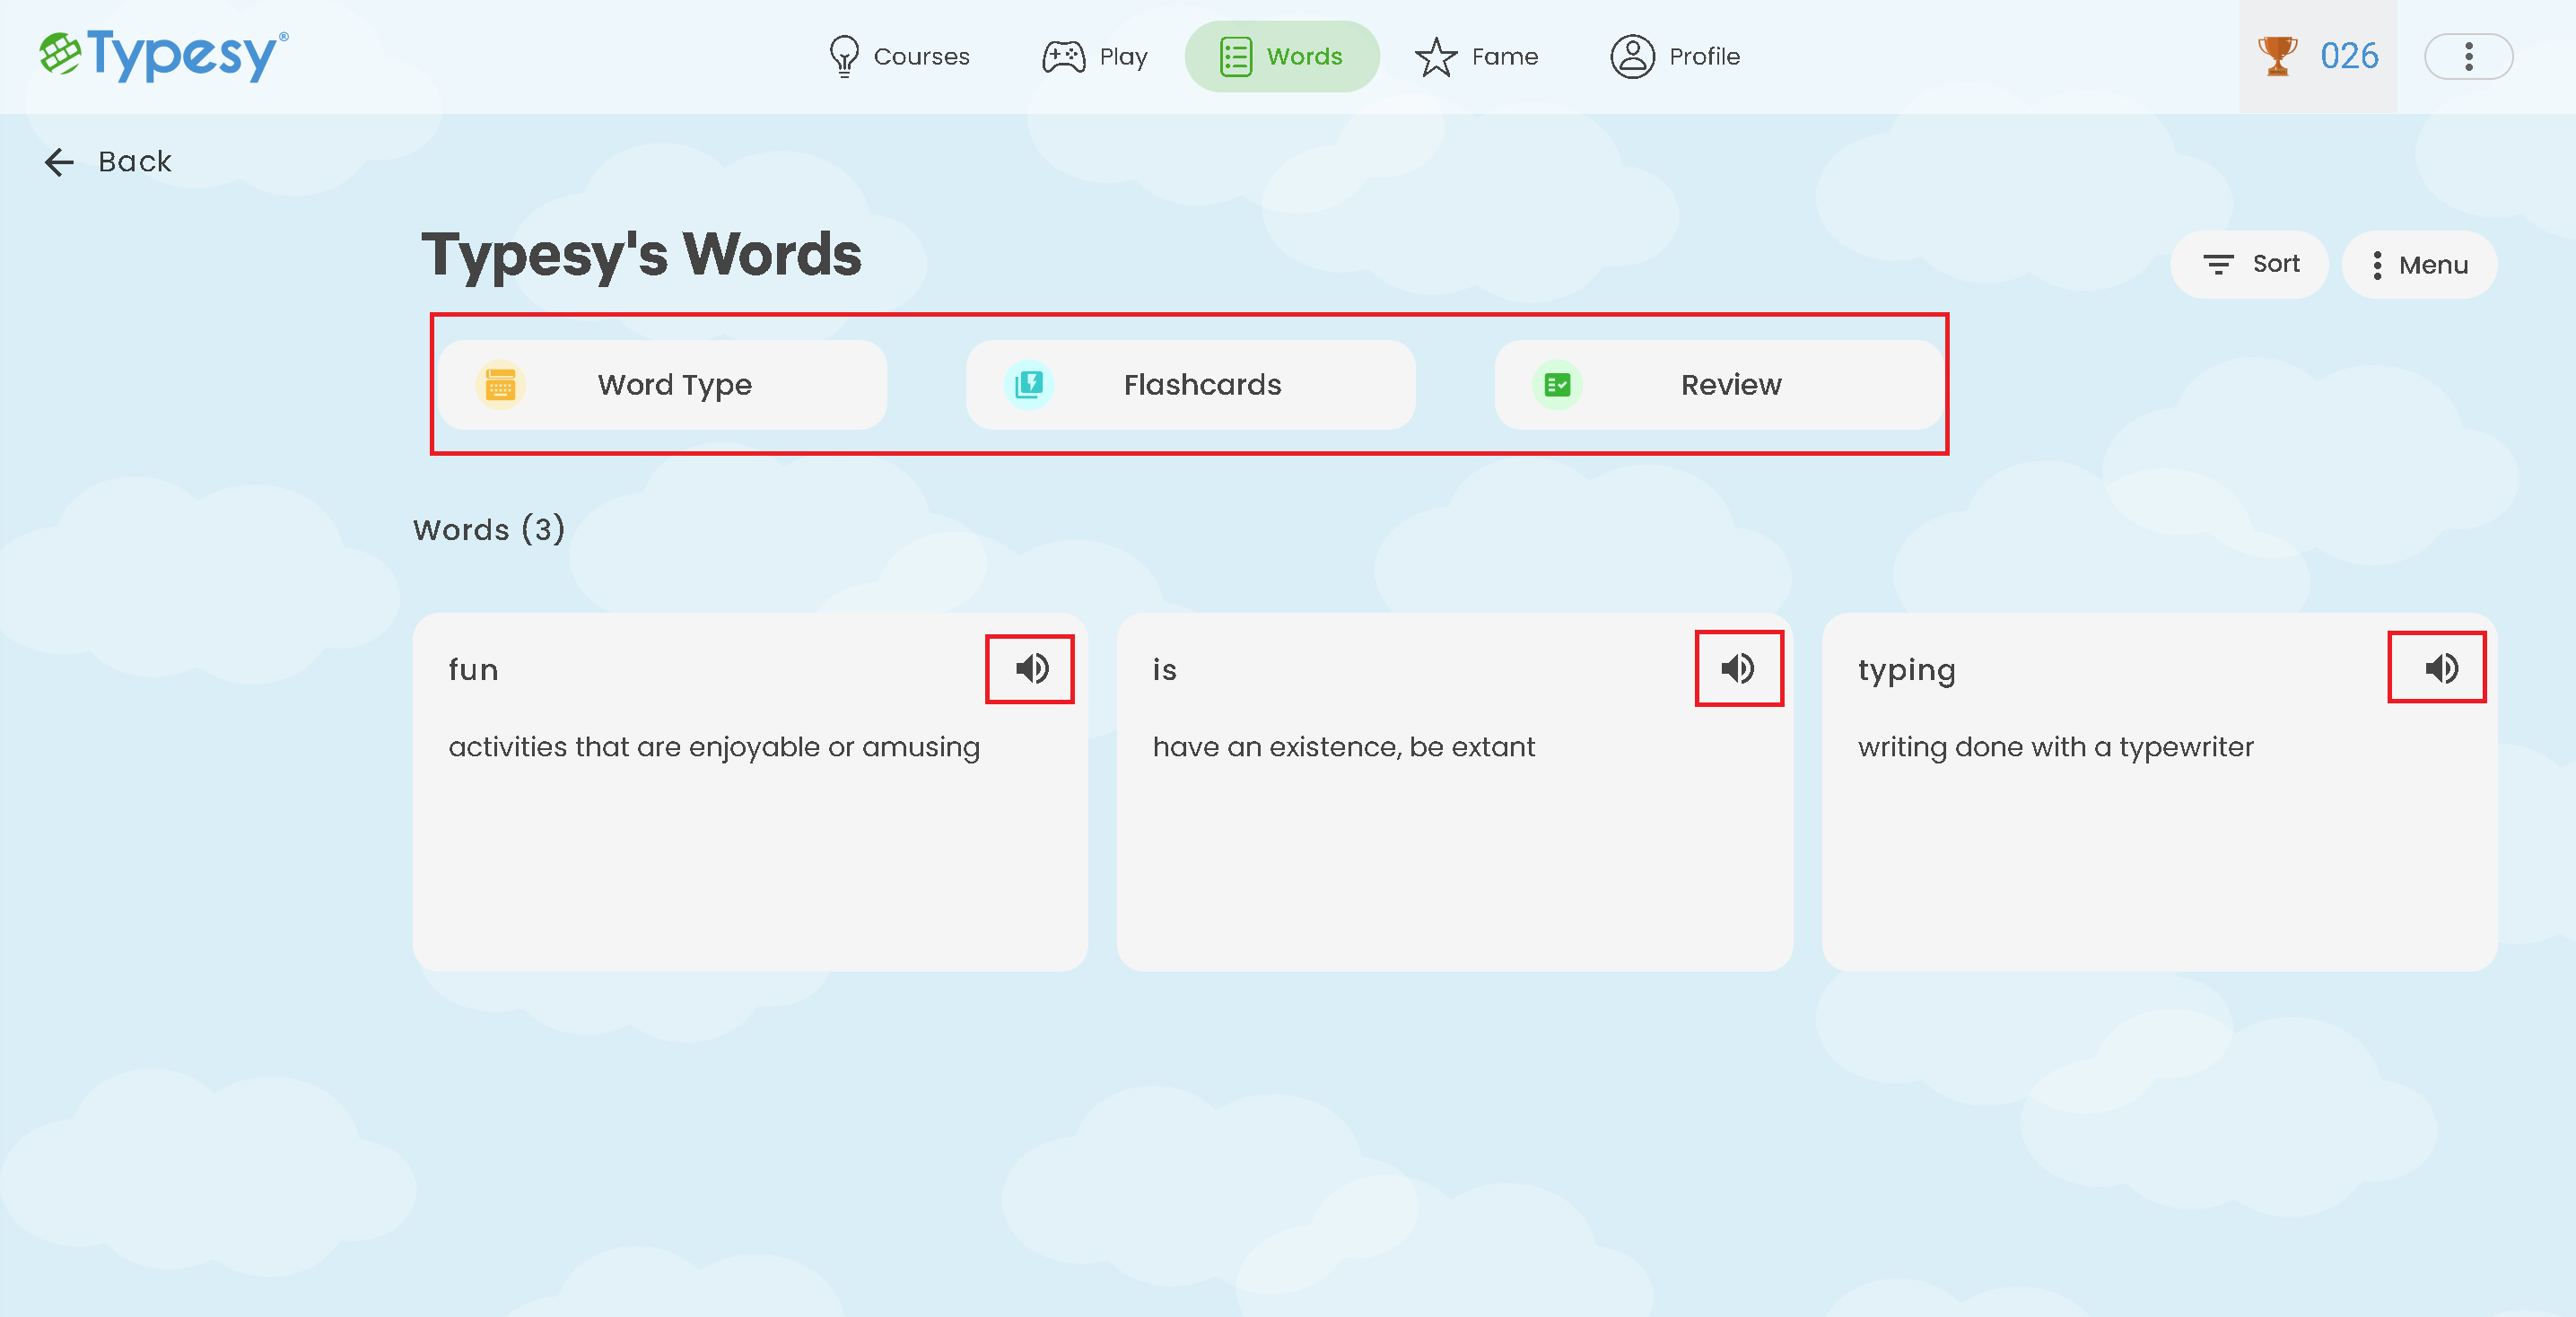2576x1317 pixels.
Task: Open Play via the gamepad icon
Action: 1062,56
